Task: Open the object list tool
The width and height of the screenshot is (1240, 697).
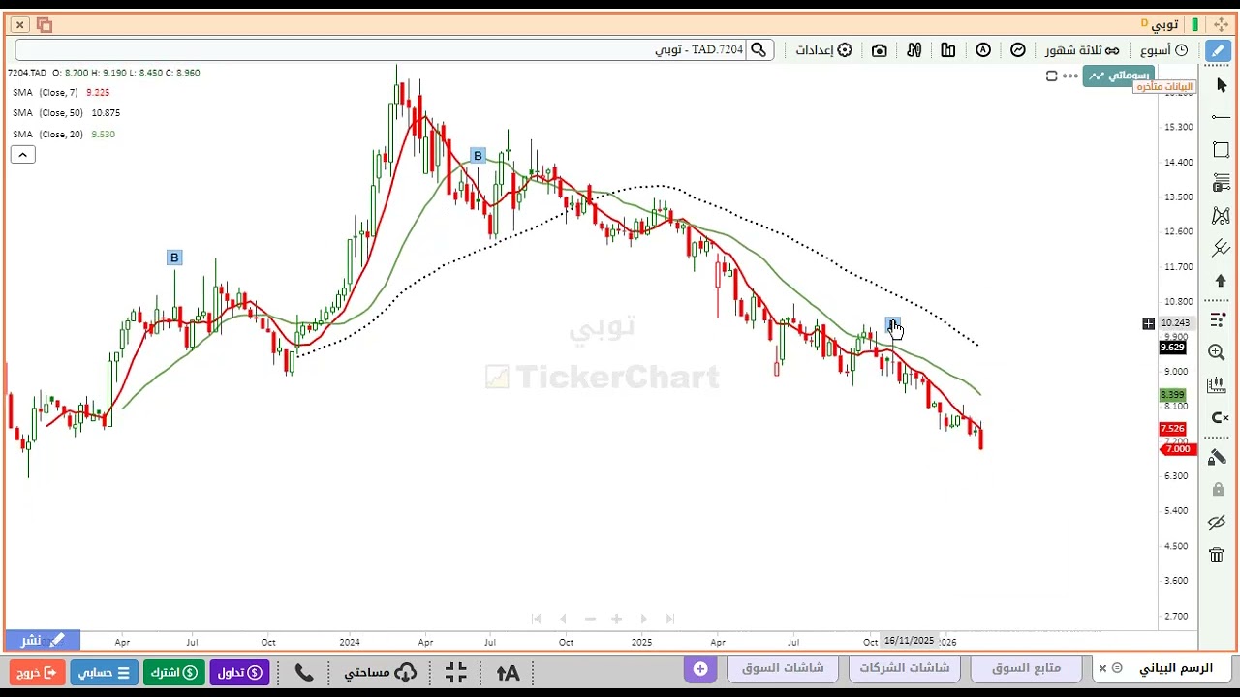Action: (x=1219, y=318)
